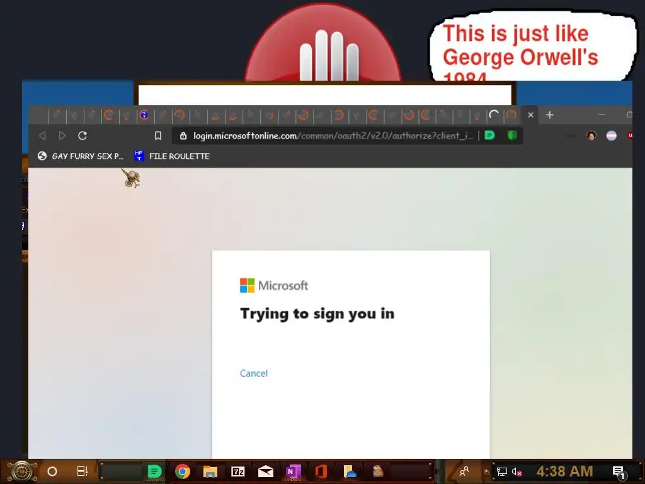Go back with the browser back arrow
Viewport: 645px width, 484px height.
click(42, 135)
